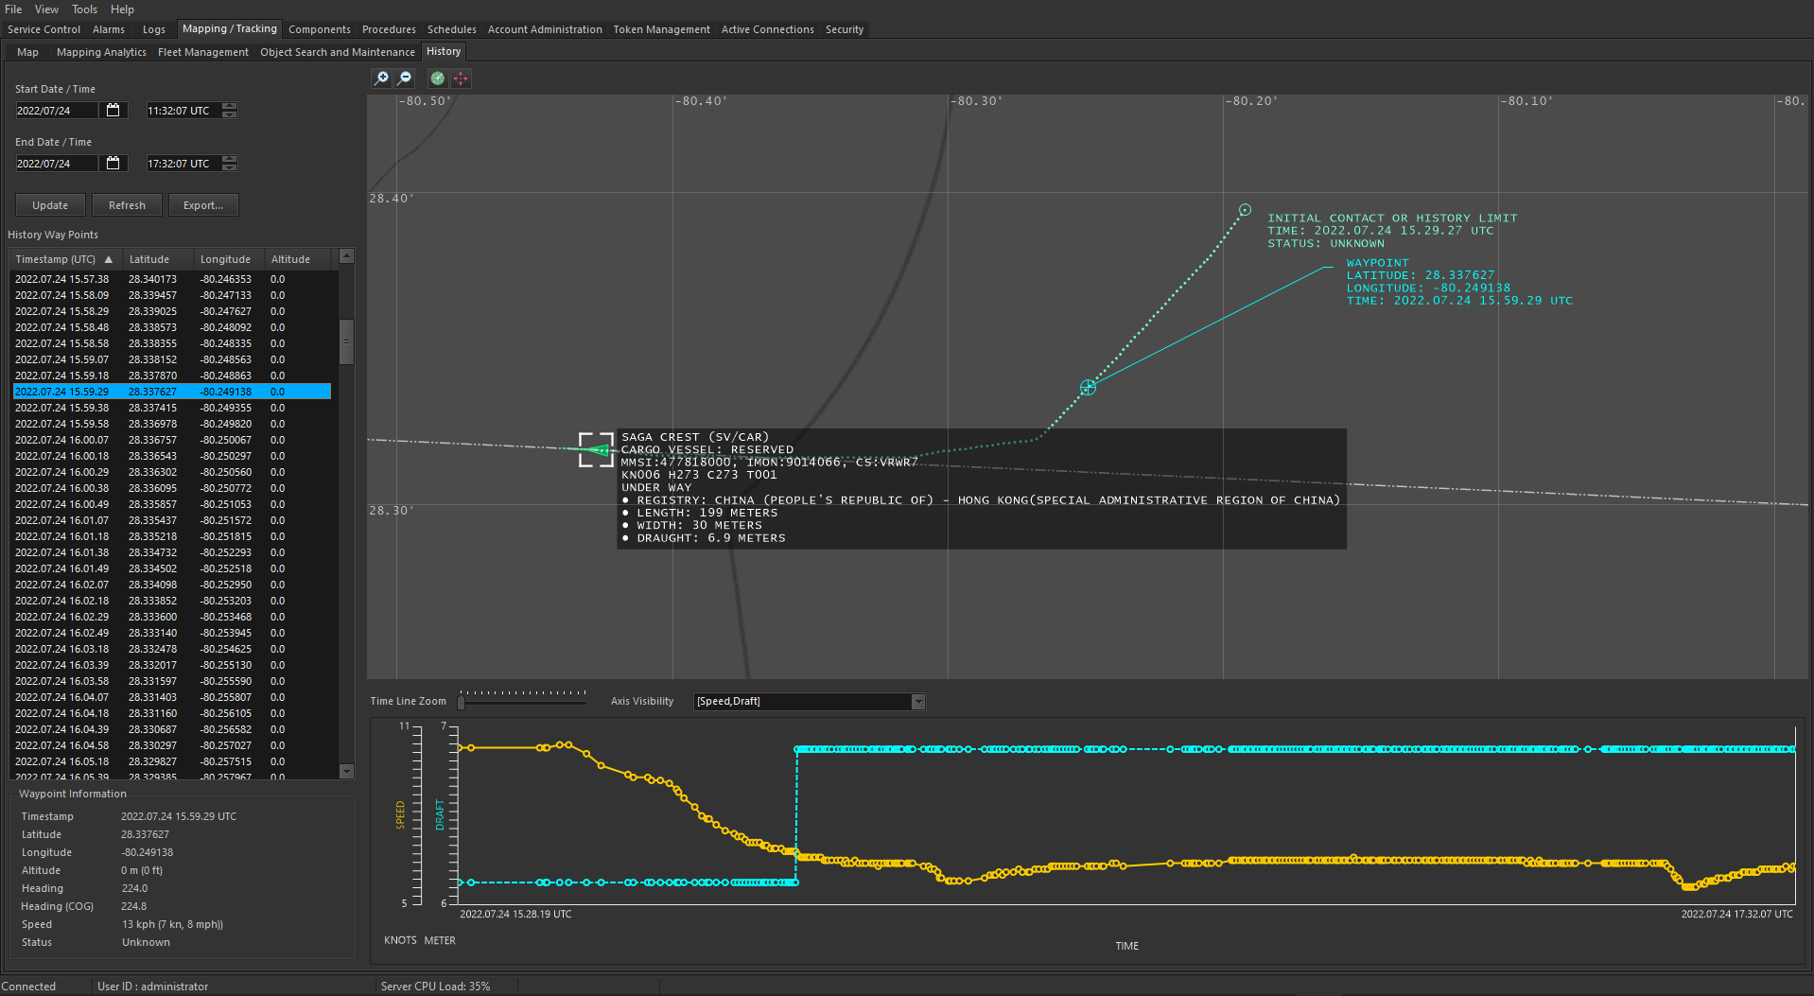Open the Security tab
Viewport: 1814px width, 996px height.
[x=845, y=29]
